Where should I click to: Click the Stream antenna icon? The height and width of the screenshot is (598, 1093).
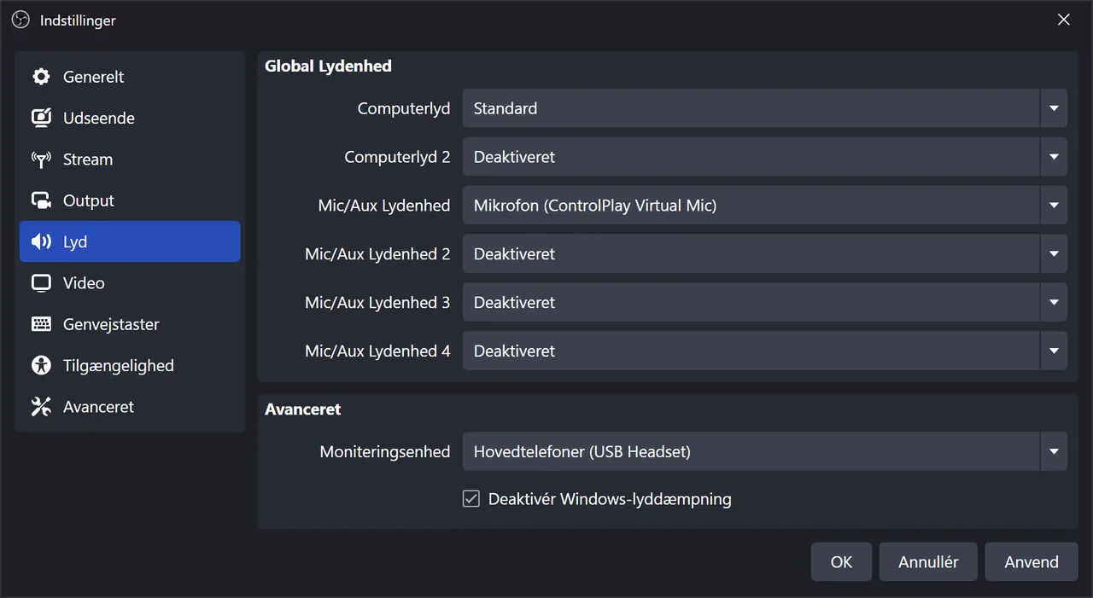pos(41,160)
